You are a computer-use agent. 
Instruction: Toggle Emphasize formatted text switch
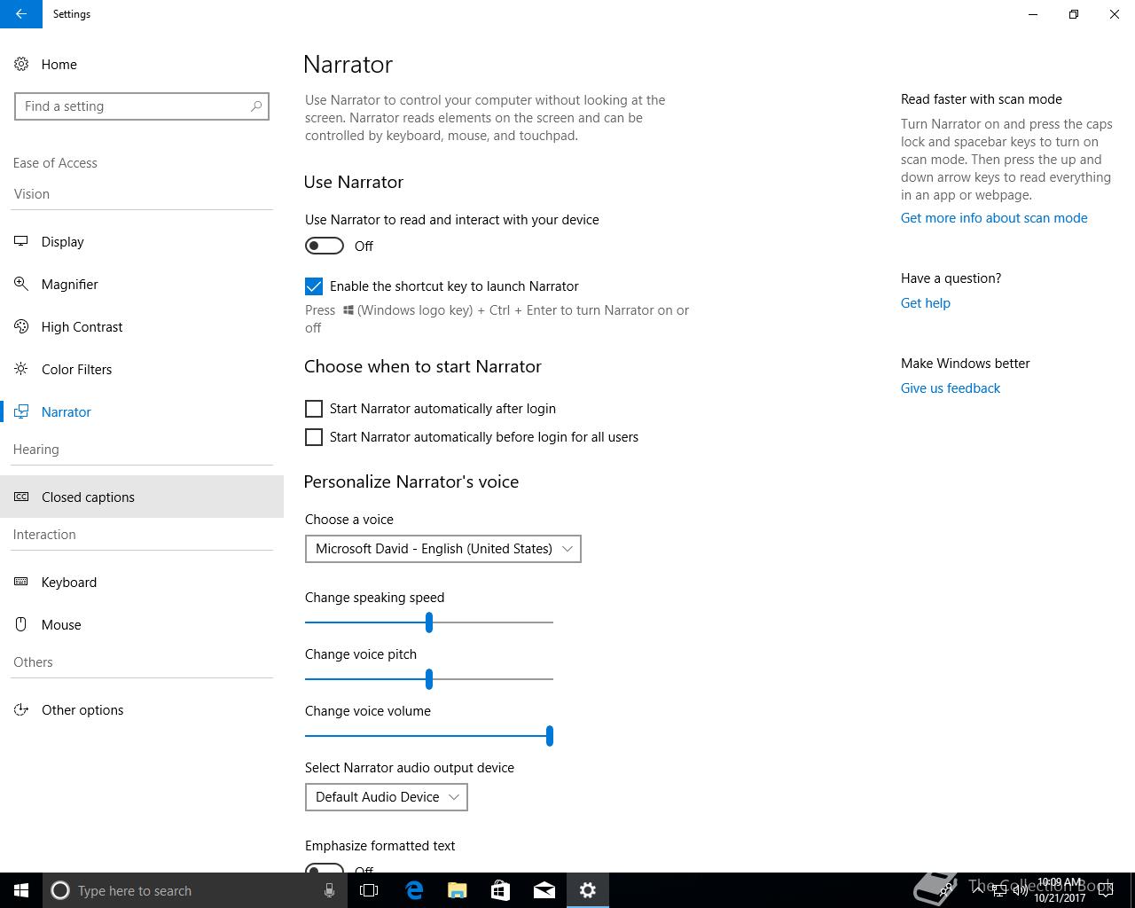[x=325, y=868]
